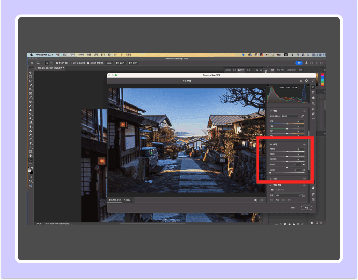The height and width of the screenshot is (280, 358).
Task: Select the Hand tool in Photoshop toolbar
Action: pos(30,156)
